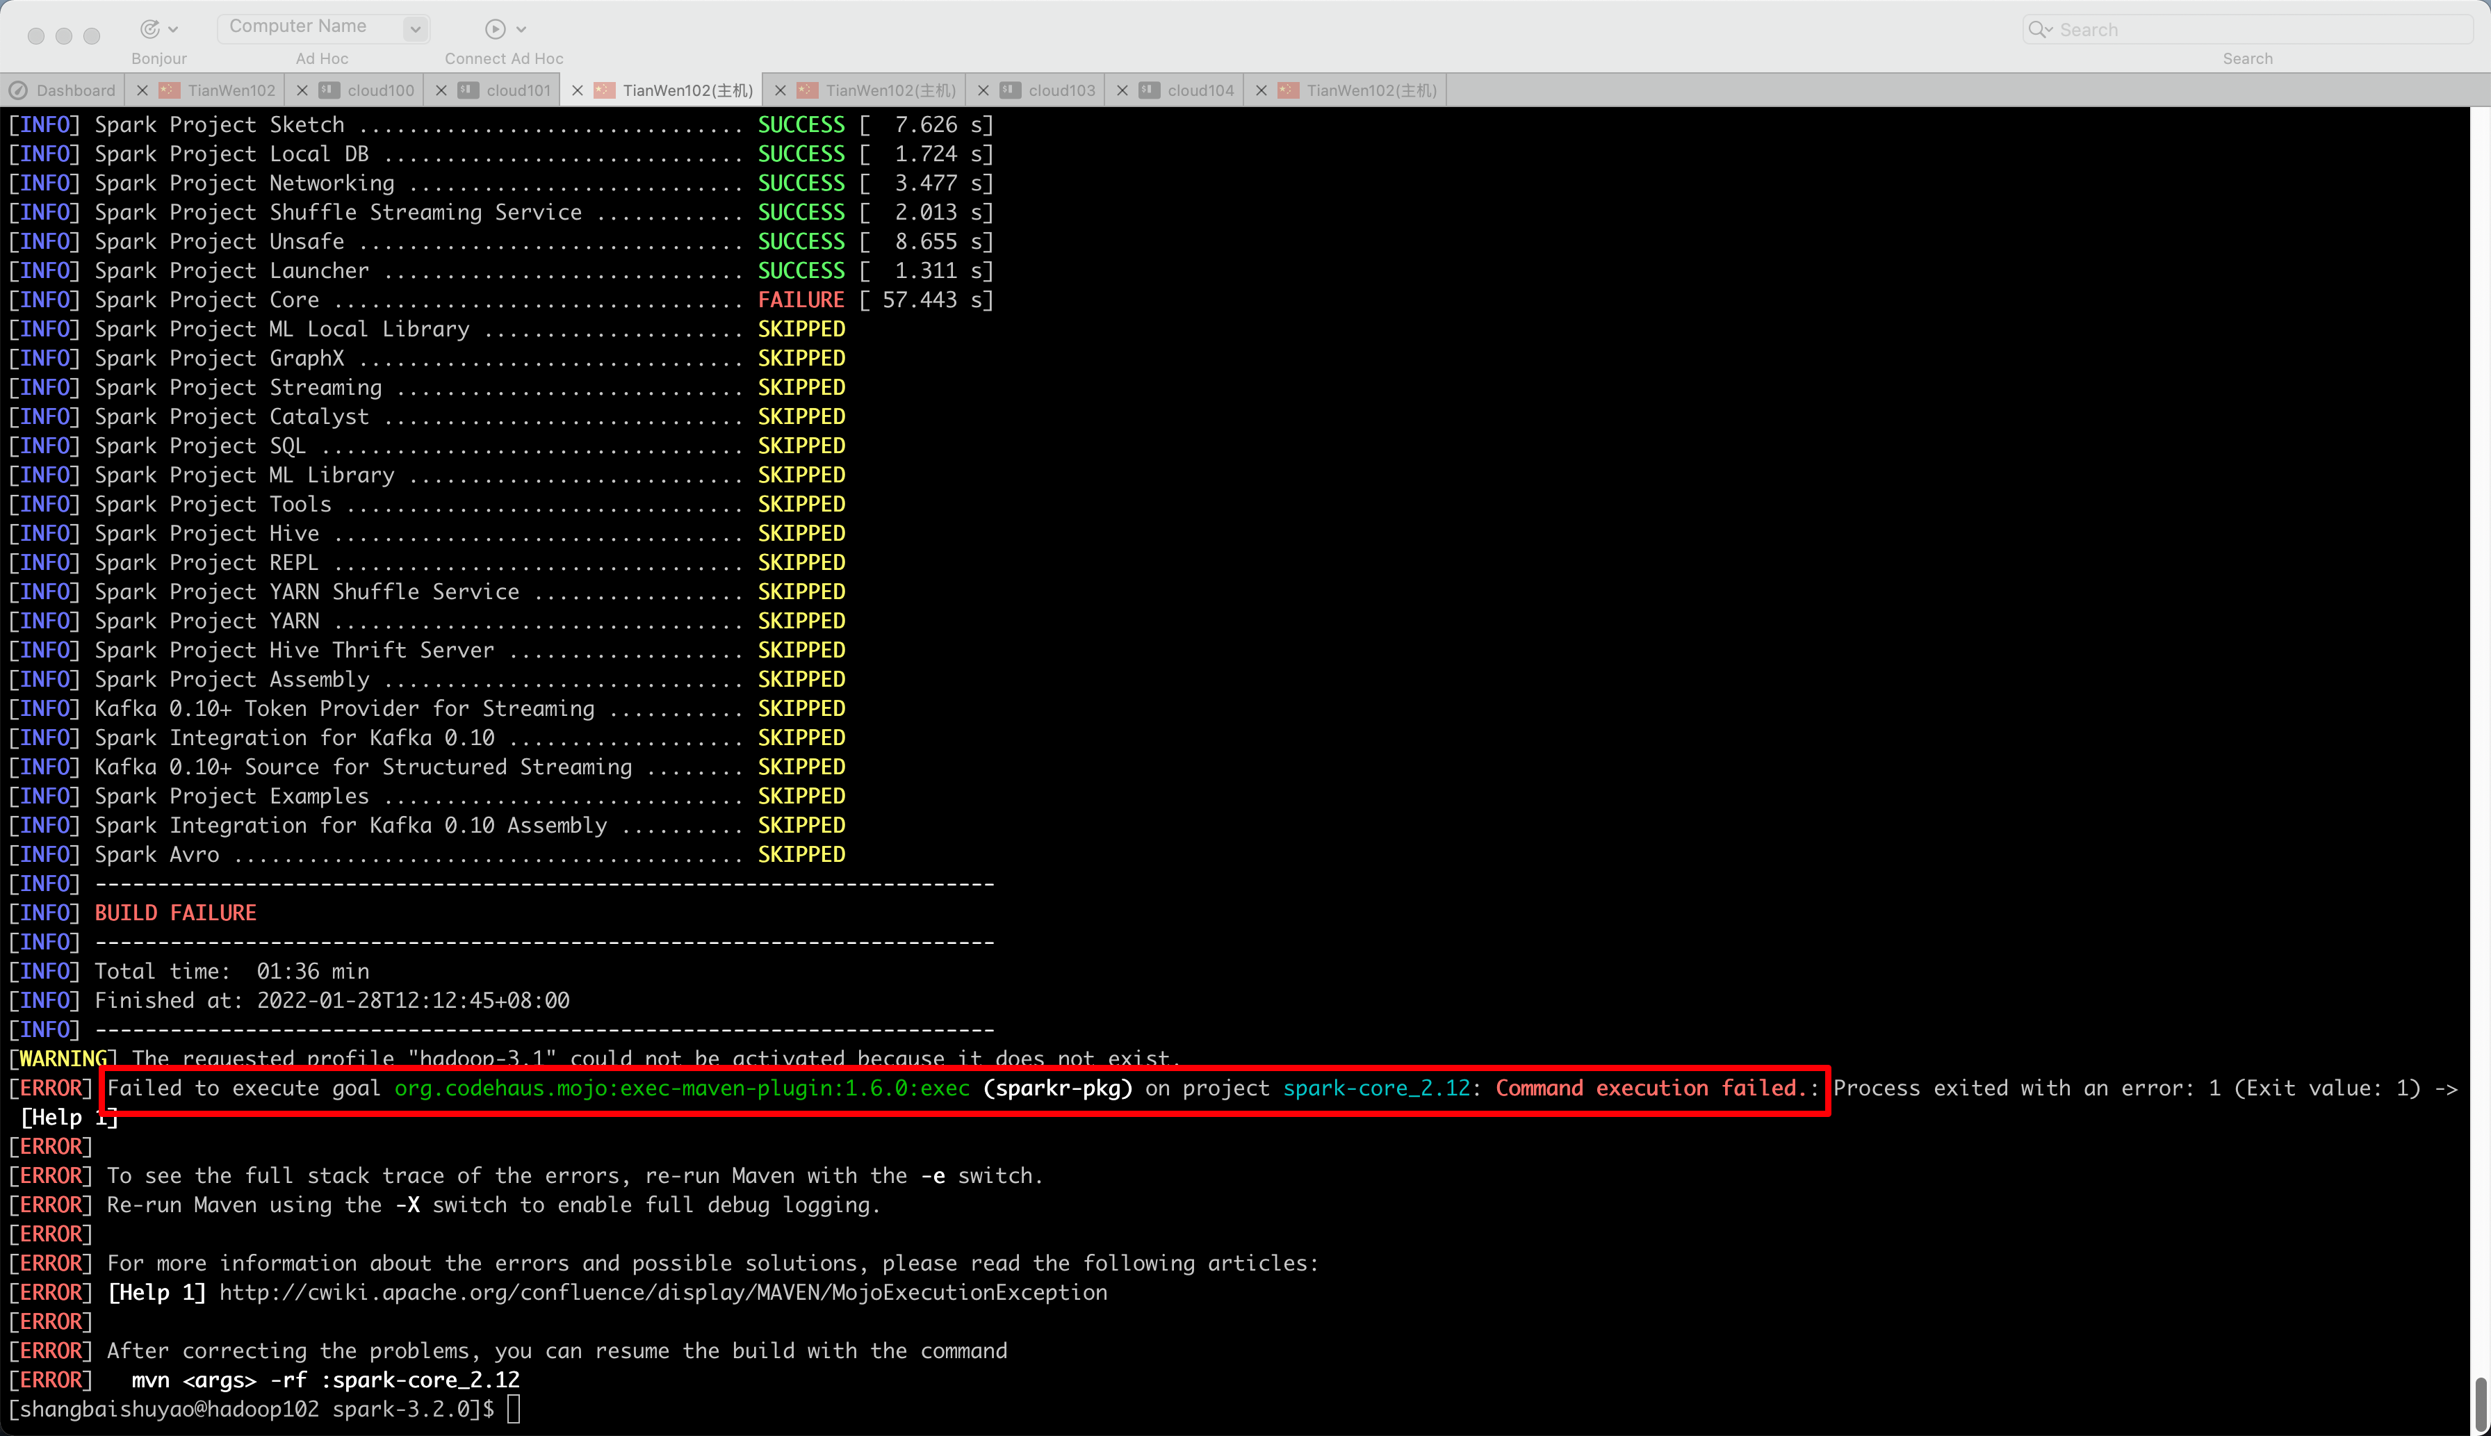Click the cloud104 terminal icon
This screenshot has width=2491, height=1436.
point(1150,90)
